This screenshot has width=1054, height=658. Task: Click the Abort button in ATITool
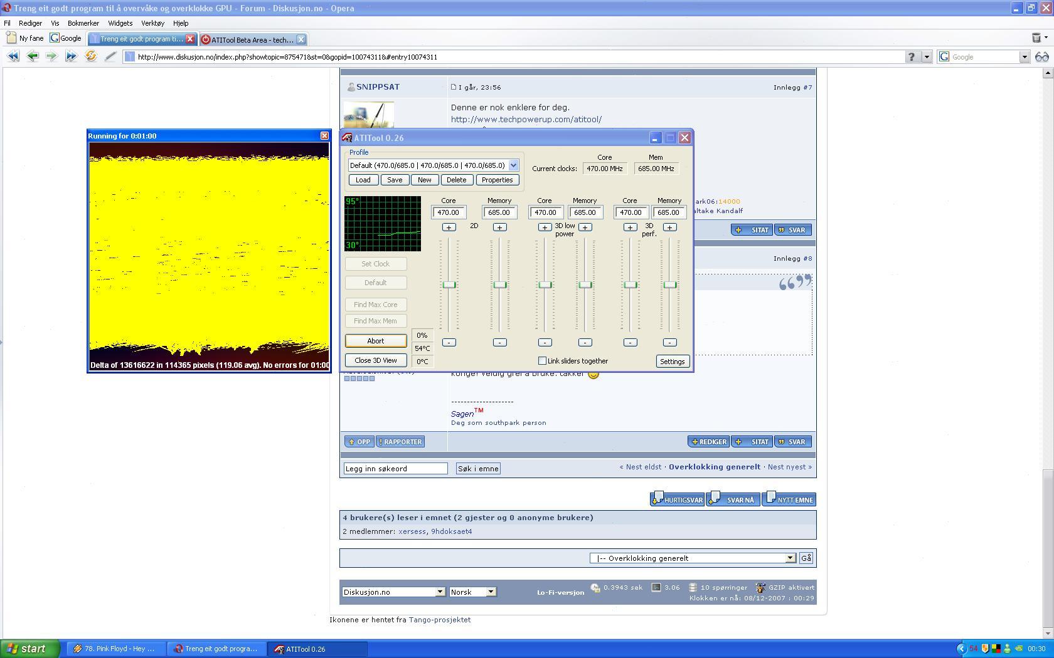coord(376,341)
